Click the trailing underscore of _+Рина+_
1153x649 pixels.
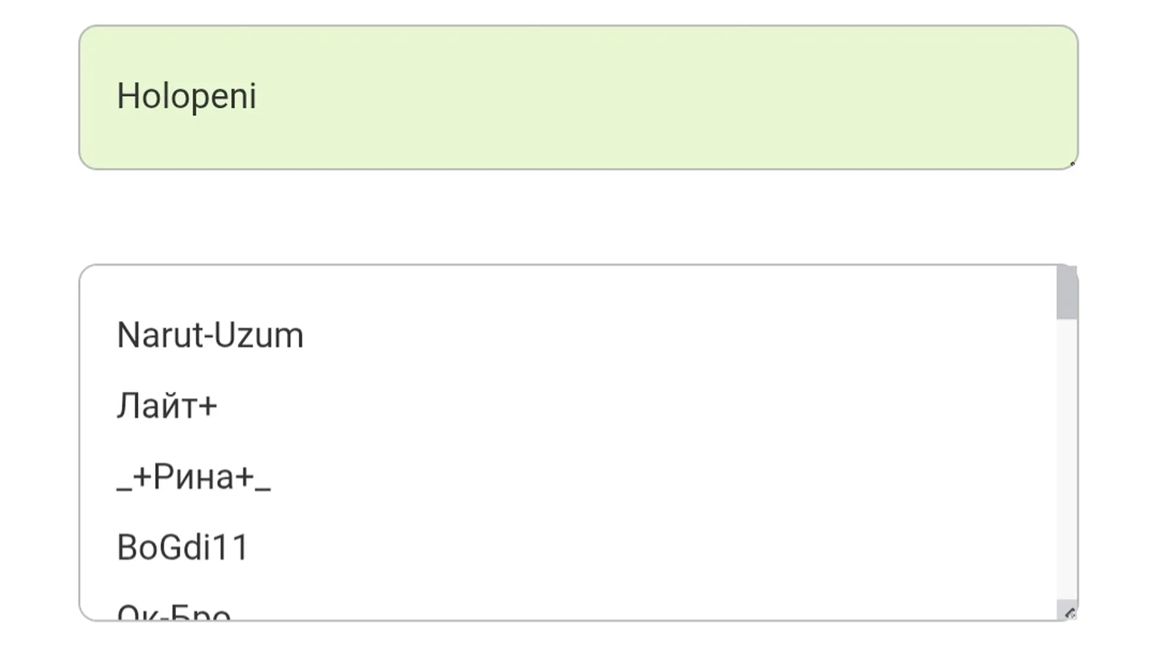point(263,489)
